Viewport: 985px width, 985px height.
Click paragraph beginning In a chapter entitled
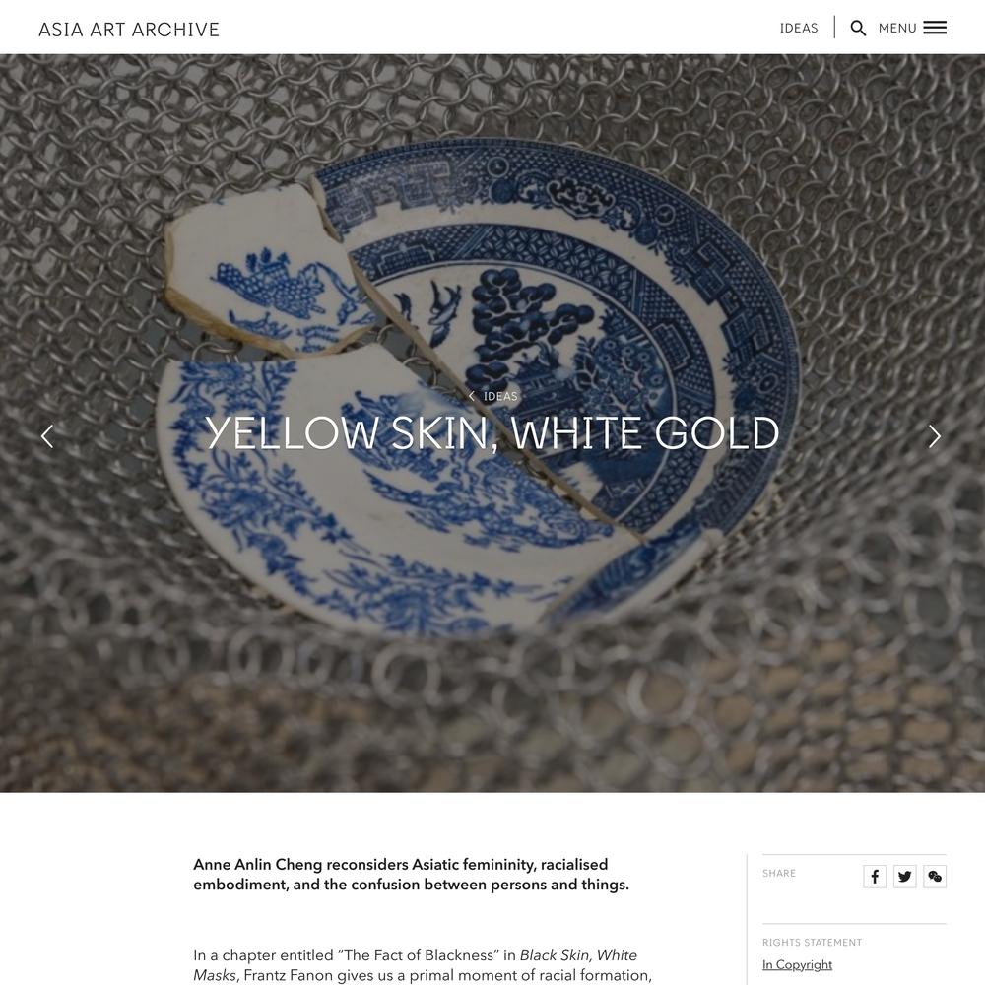pos(423,965)
